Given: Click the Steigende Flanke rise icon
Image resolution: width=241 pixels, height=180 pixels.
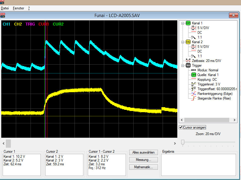Looking at the screenshot, I should pyautogui.click(x=193, y=98).
